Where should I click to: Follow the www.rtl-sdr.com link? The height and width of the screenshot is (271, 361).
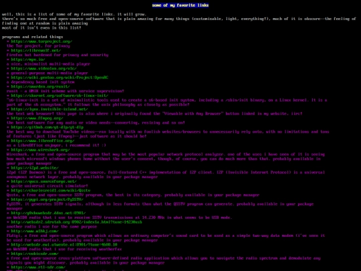point(38,267)
